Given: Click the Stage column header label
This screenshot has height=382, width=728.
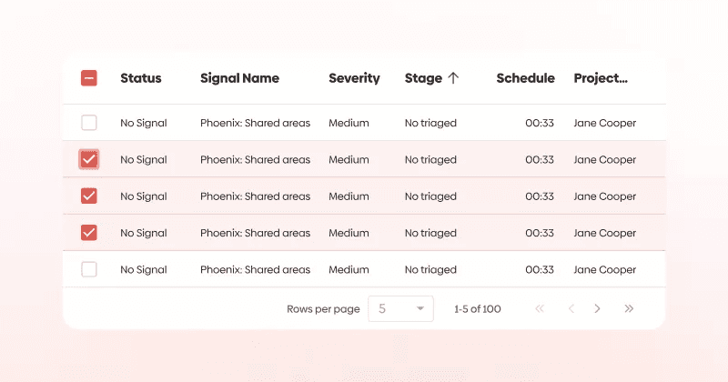Looking at the screenshot, I should pyautogui.click(x=423, y=78).
